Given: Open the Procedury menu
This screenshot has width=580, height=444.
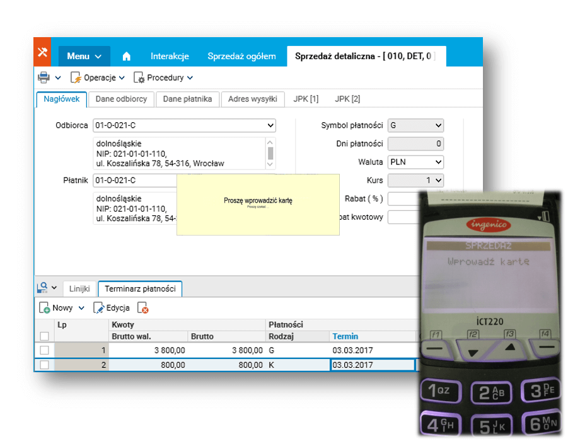Looking at the screenshot, I should coord(163,77).
